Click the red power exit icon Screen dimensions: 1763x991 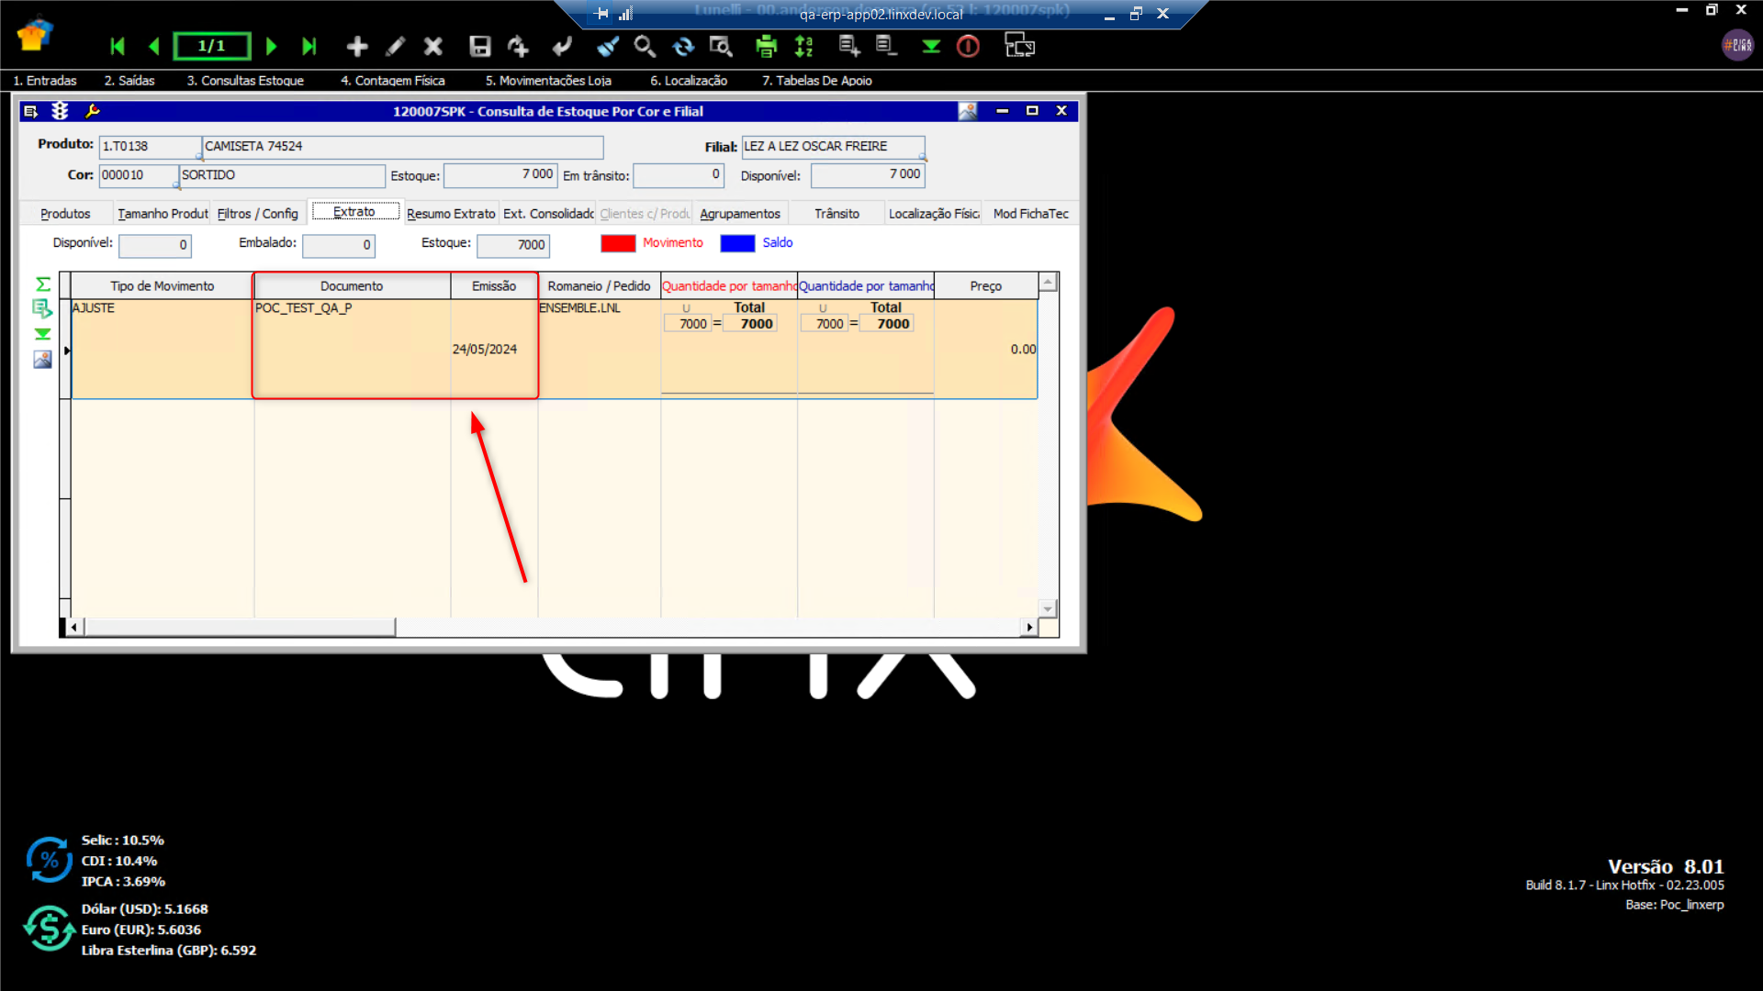pos(968,46)
